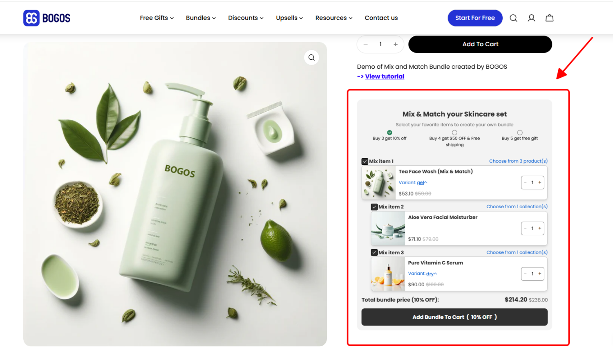Click the BOGOS logo
The height and width of the screenshot is (355, 613).
click(46, 18)
